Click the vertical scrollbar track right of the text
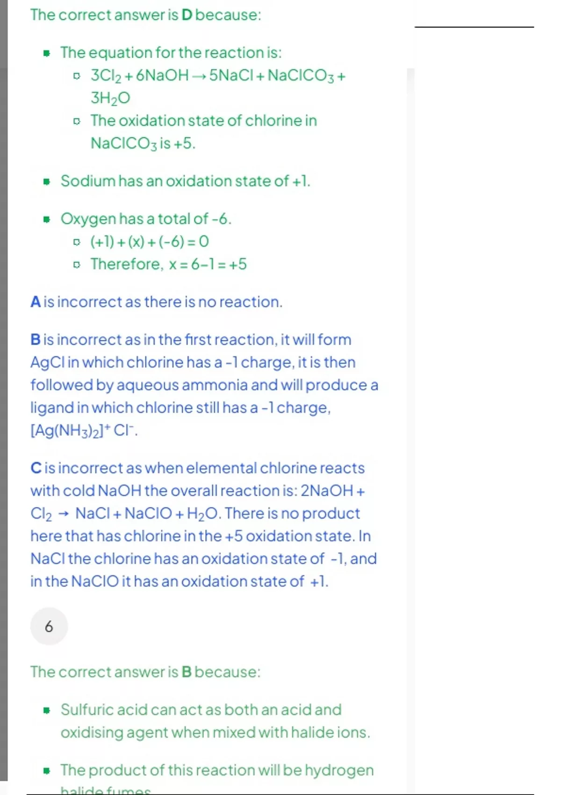 coord(410,421)
